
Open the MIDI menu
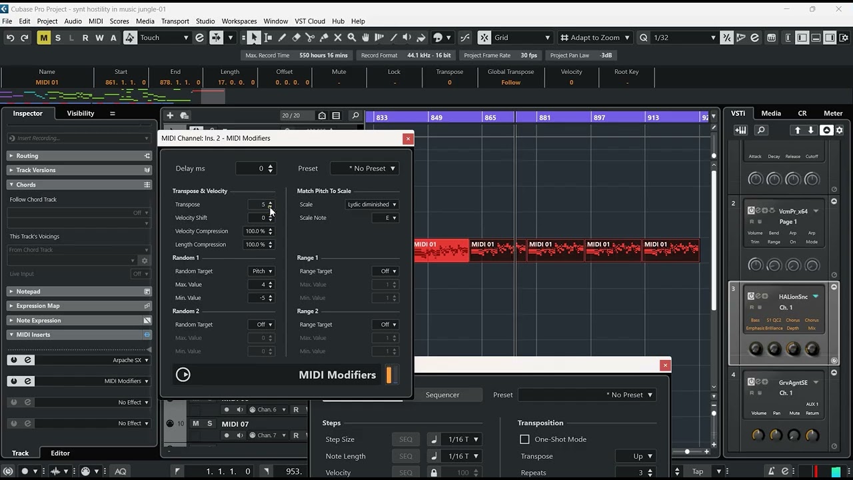pyautogui.click(x=96, y=21)
